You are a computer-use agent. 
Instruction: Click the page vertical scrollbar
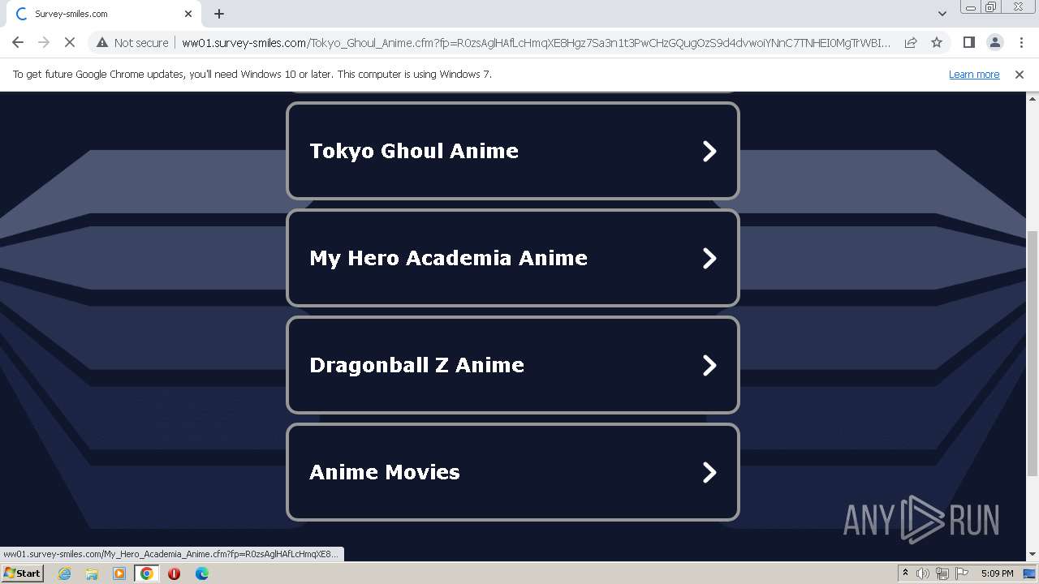click(x=1033, y=354)
